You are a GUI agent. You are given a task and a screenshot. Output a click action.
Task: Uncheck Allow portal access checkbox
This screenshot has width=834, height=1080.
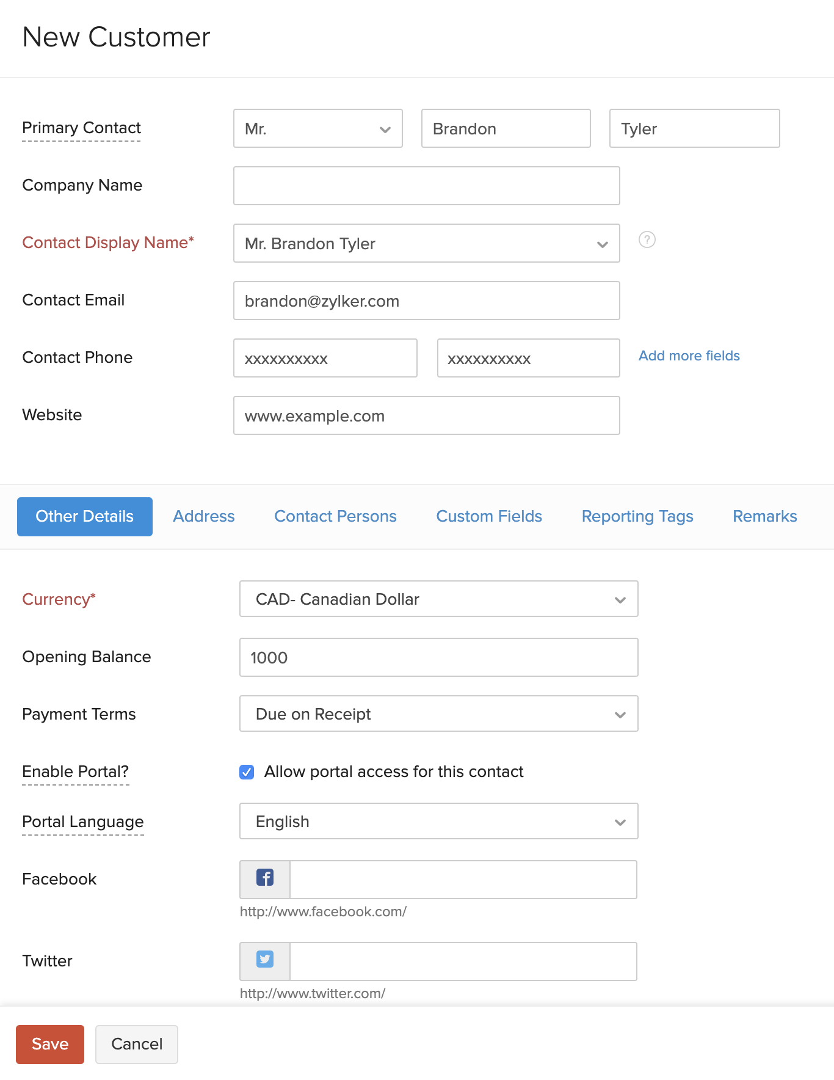coord(247,772)
